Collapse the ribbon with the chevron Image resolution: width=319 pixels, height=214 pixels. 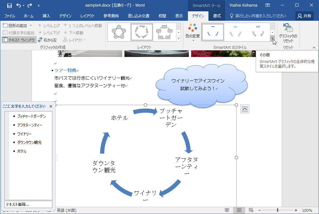[x=314, y=48]
